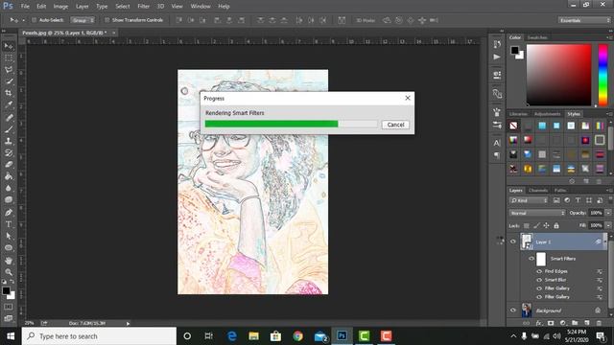This screenshot has width=614, height=345.
Task: Open the Fill slider arrow
Action: tap(608, 225)
